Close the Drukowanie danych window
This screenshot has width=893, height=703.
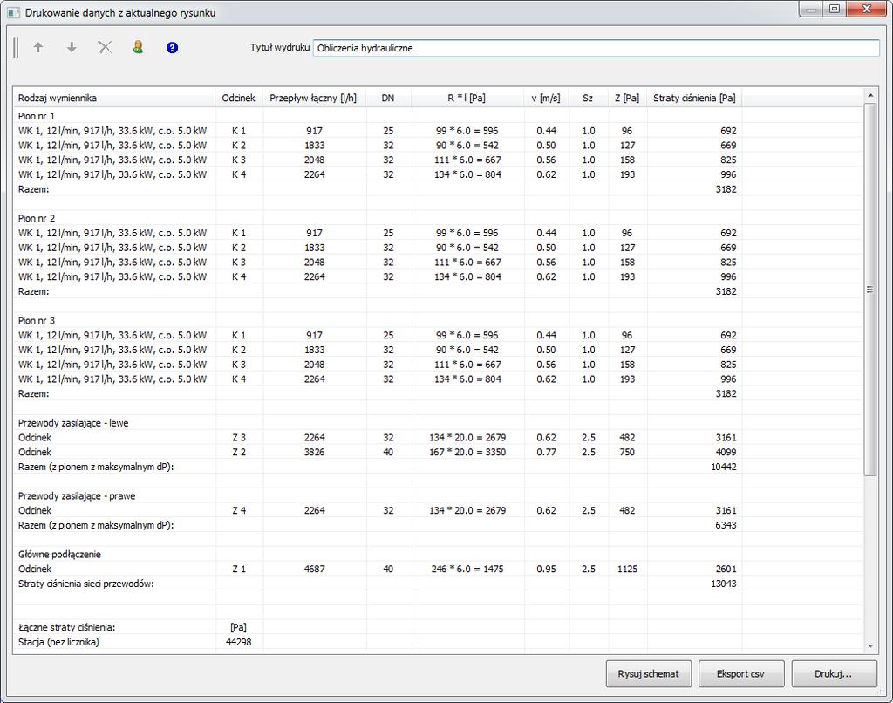pos(866,9)
